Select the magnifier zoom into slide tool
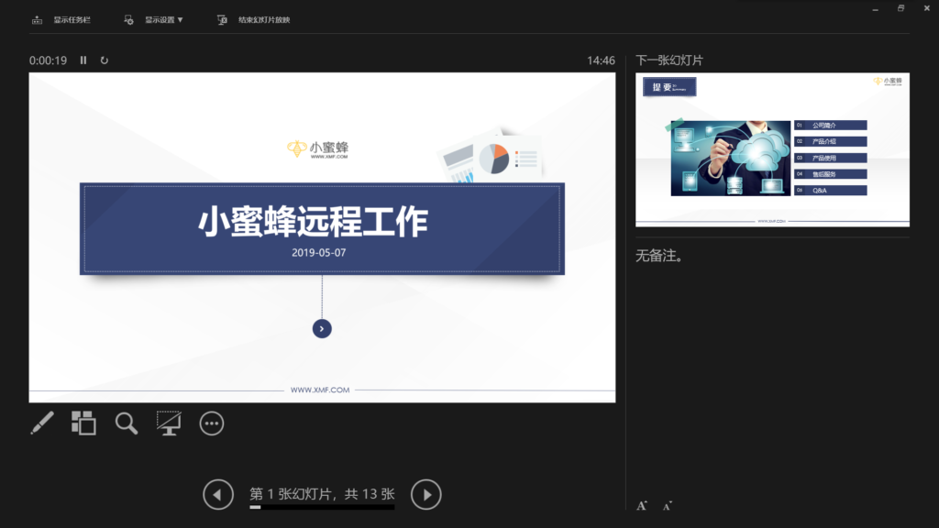 coord(127,423)
